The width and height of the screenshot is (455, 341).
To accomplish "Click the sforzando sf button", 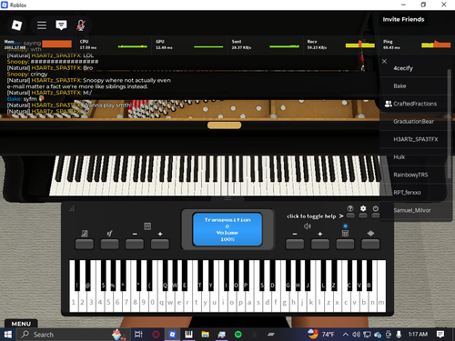I will tap(109, 244).
